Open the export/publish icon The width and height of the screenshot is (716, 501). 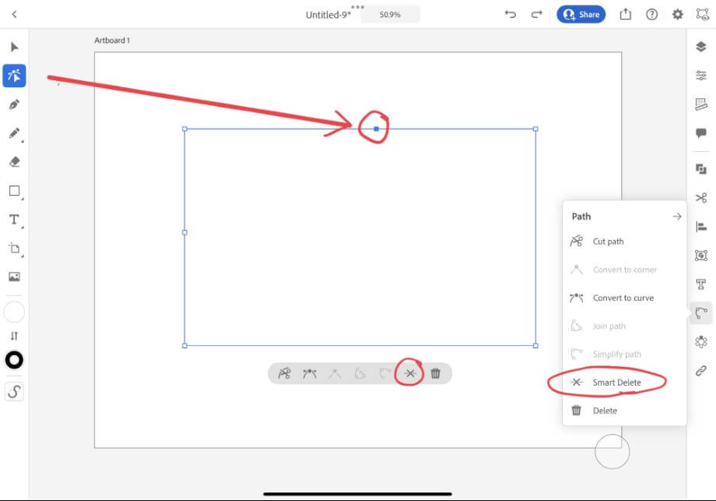[625, 15]
